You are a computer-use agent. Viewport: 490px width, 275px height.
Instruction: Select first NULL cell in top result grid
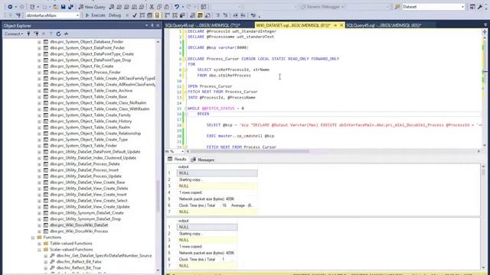(x=217, y=173)
